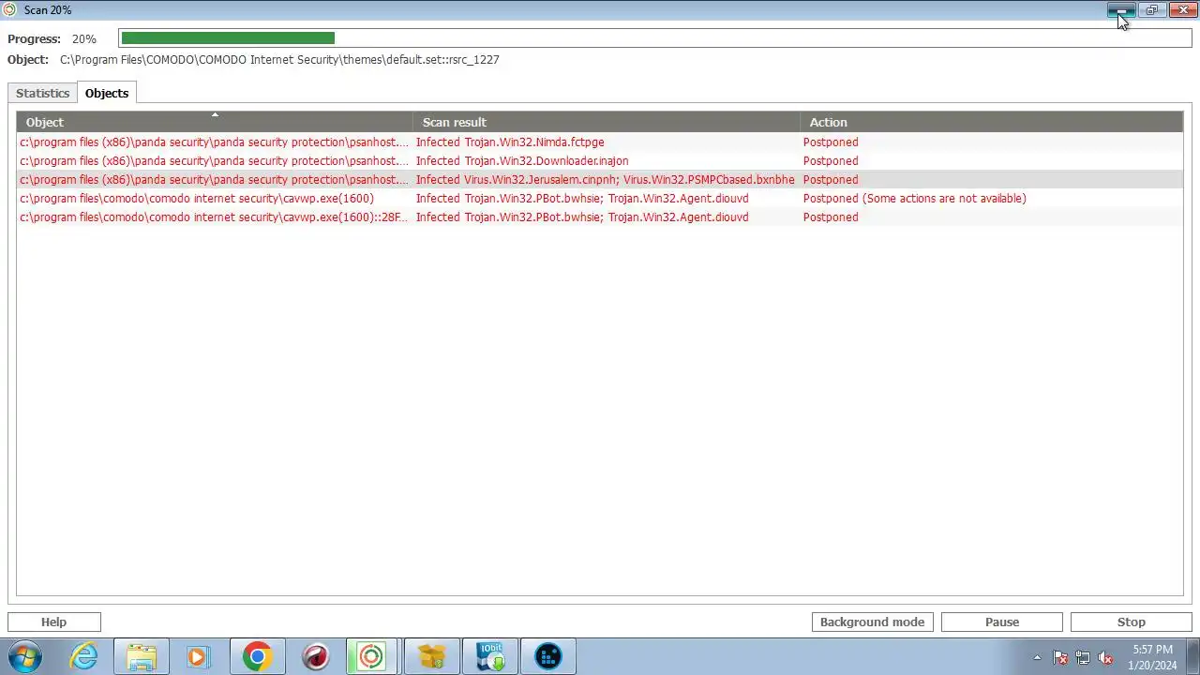Image resolution: width=1200 pixels, height=675 pixels.
Task: Click Postponed action in Downloader.inajon row
Action: [x=831, y=161]
